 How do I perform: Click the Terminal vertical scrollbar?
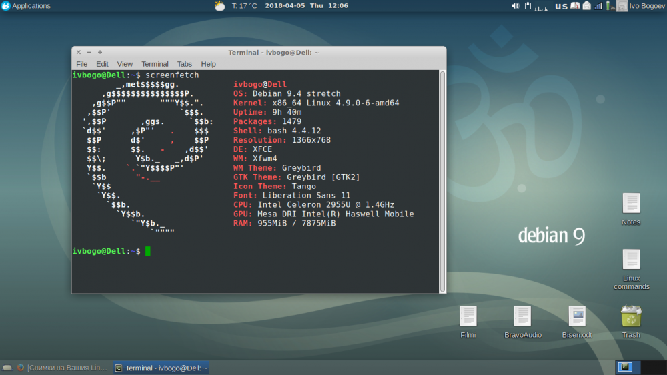click(442, 182)
